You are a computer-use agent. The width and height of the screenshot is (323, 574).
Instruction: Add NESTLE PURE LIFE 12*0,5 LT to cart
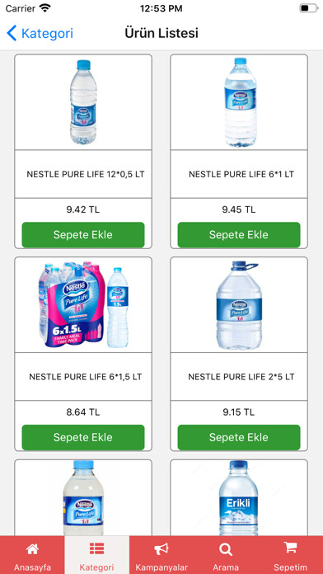click(83, 235)
